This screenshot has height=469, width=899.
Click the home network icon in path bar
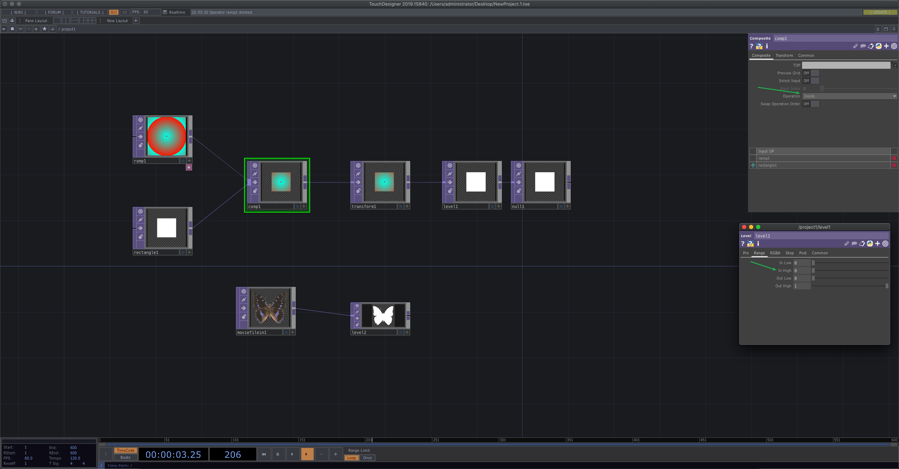53,29
